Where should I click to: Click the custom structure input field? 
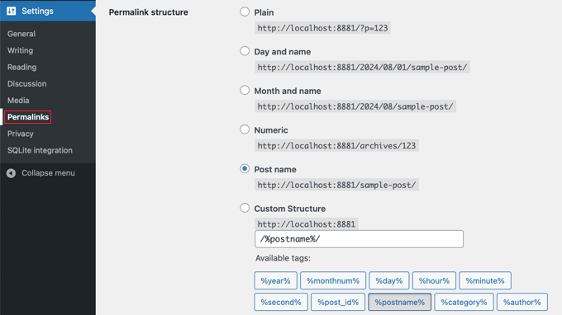pyautogui.click(x=359, y=239)
